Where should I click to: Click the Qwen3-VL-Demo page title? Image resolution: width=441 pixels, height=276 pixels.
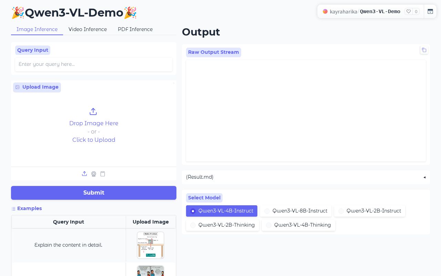point(74,13)
